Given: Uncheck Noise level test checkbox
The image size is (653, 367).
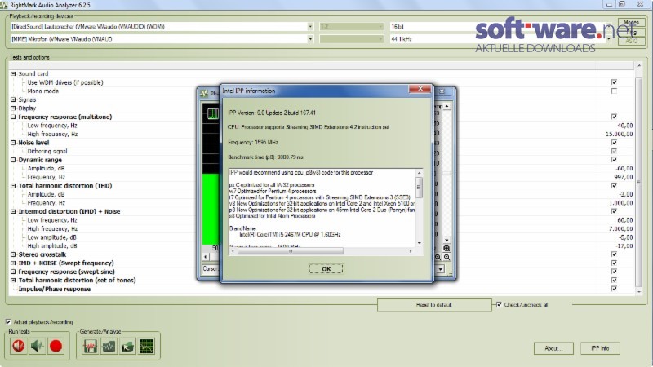Looking at the screenshot, I should coord(614,142).
